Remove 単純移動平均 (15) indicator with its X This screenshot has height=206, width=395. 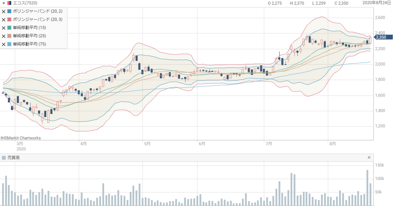tap(4, 28)
